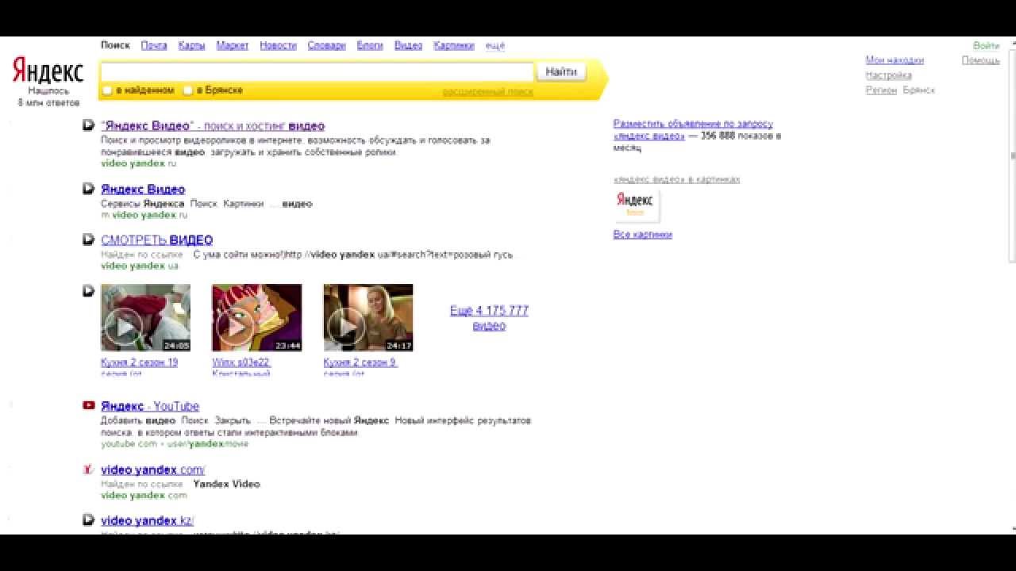This screenshot has height=571, width=1016.
Task: Open the Видео tab
Action: point(408,46)
